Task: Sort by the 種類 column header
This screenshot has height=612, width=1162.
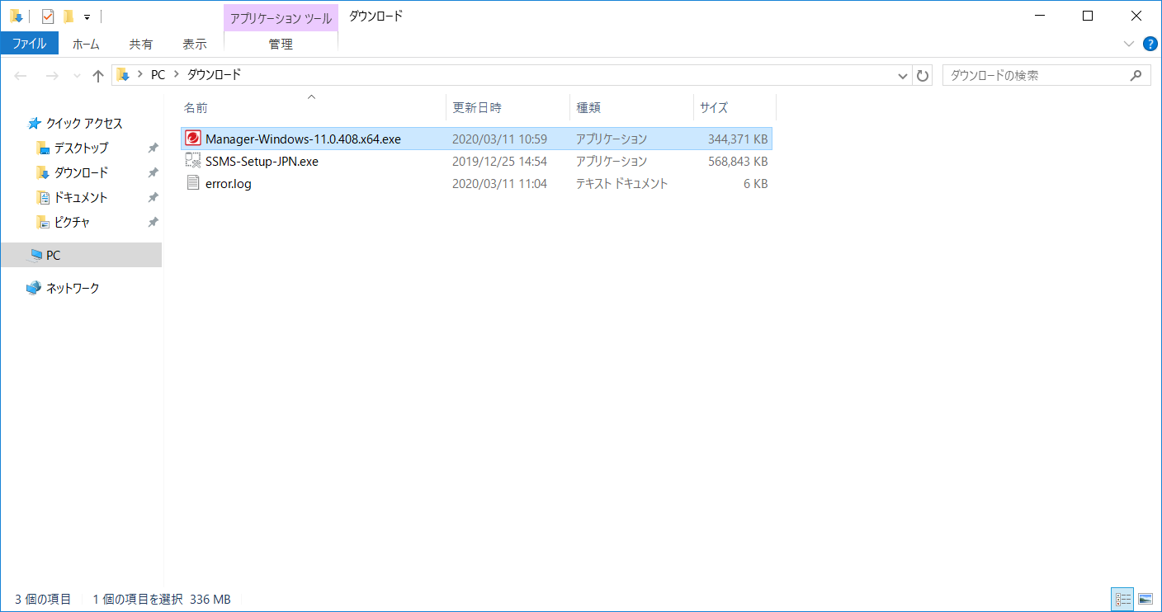Action: 631,108
